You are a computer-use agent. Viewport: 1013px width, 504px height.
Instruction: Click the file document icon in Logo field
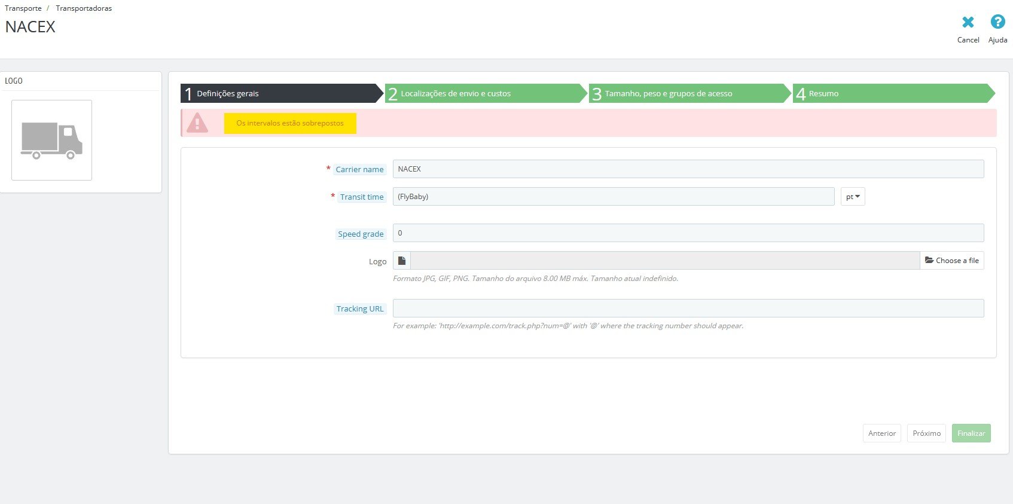click(402, 261)
